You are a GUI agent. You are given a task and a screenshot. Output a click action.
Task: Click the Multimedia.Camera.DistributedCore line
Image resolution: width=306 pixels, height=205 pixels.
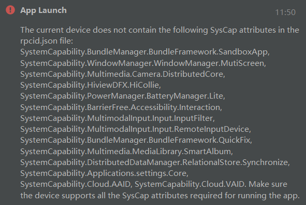pos(123,74)
